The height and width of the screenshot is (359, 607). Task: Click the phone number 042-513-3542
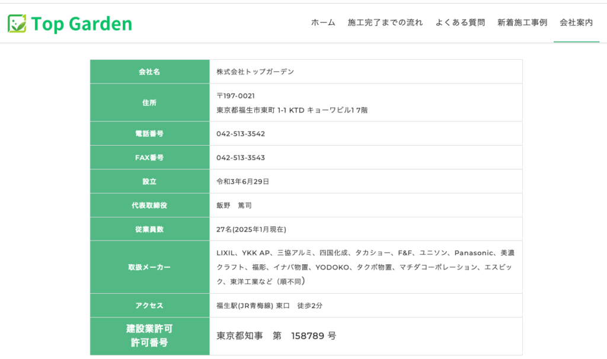click(241, 133)
